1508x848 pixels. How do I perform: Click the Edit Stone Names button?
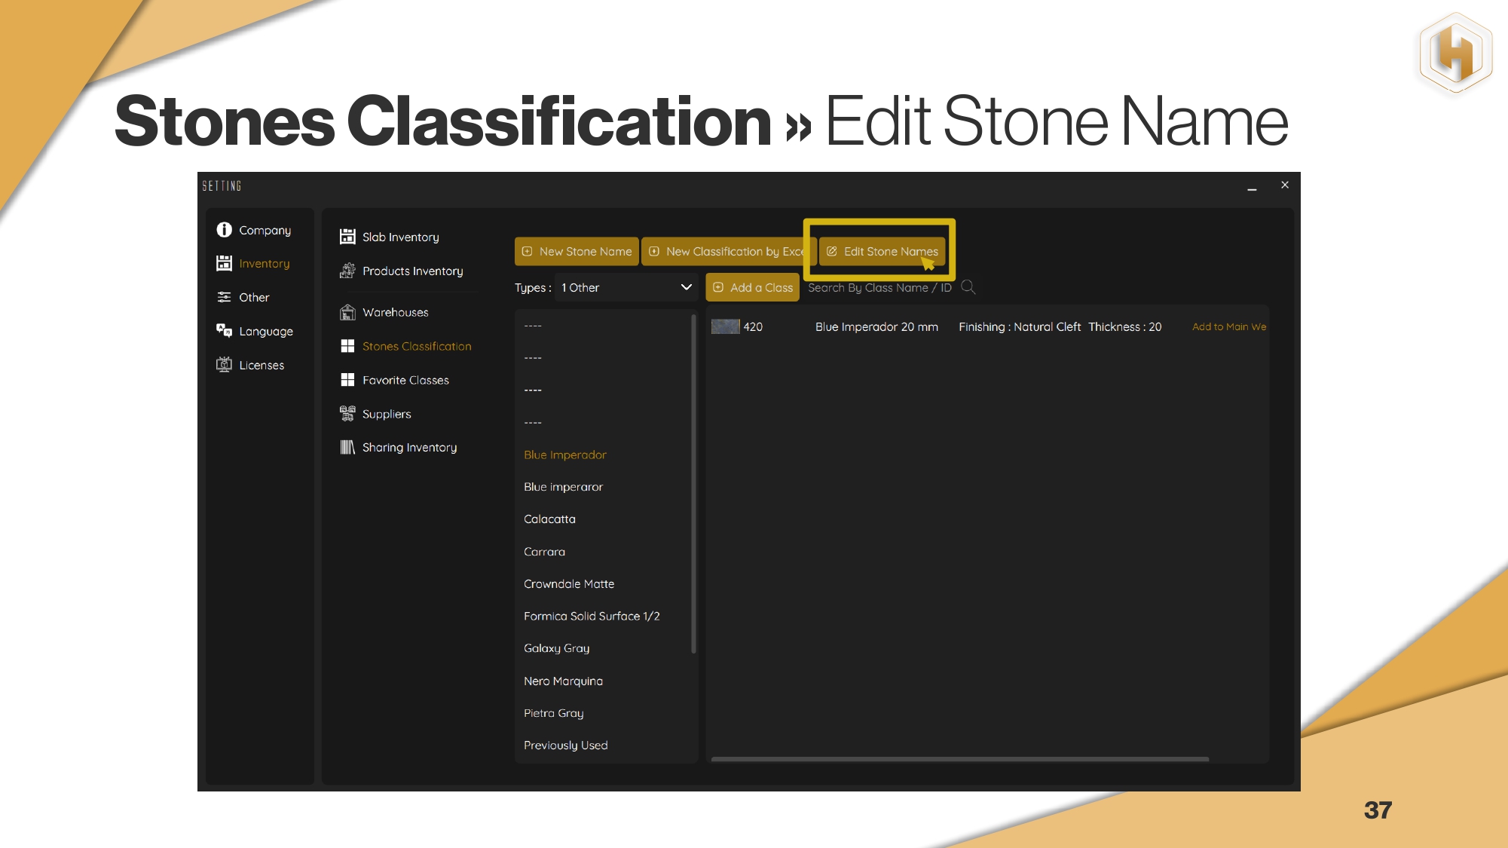[882, 251]
